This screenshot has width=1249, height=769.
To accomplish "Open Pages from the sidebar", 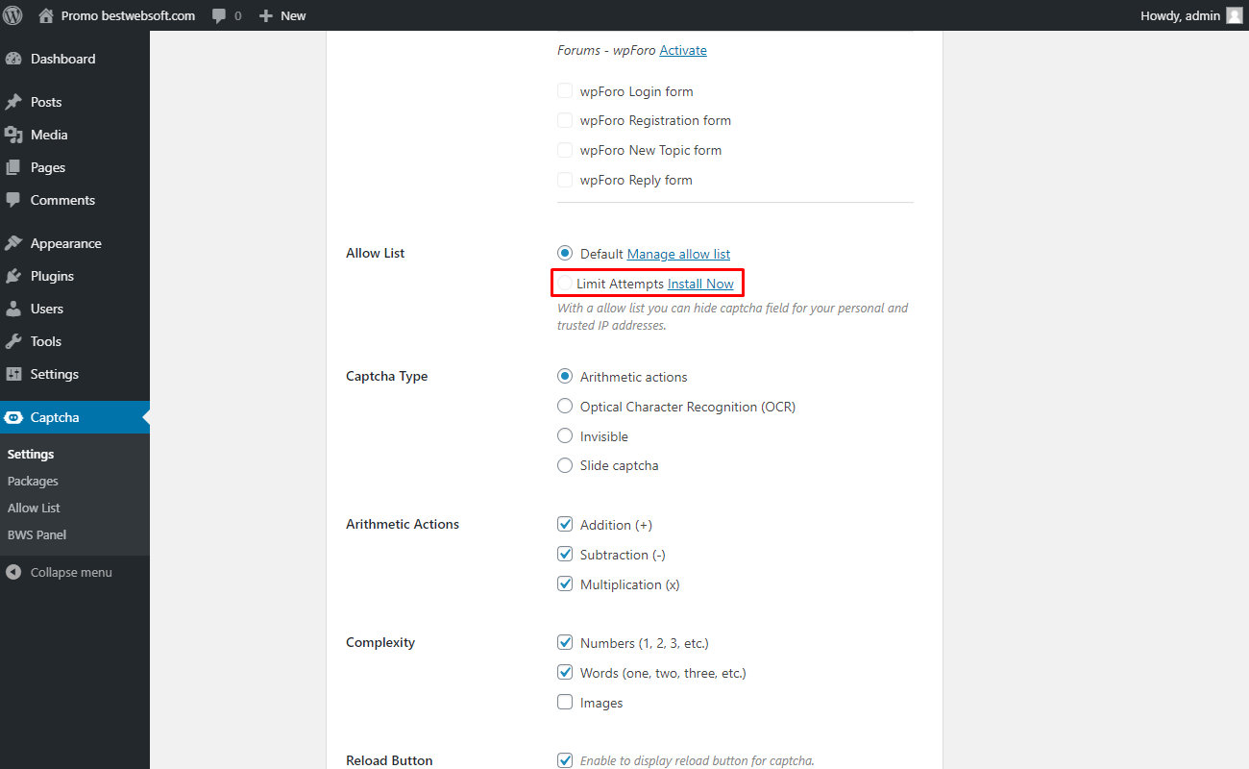I will pyautogui.click(x=75, y=167).
